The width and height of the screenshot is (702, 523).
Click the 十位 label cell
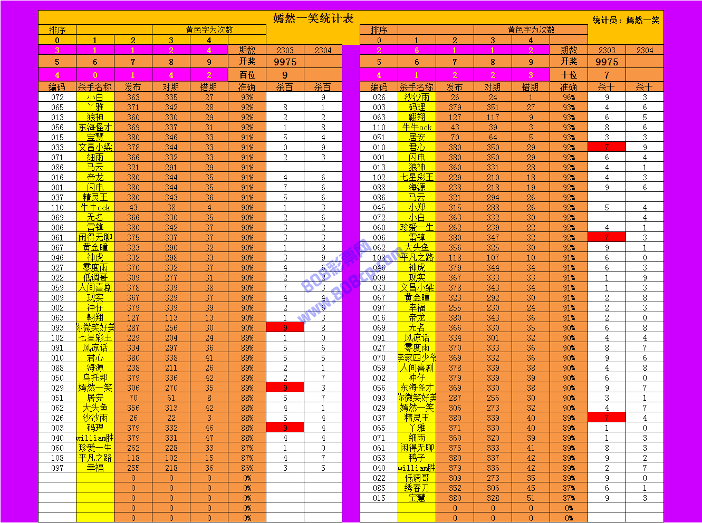[x=569, y=75]
